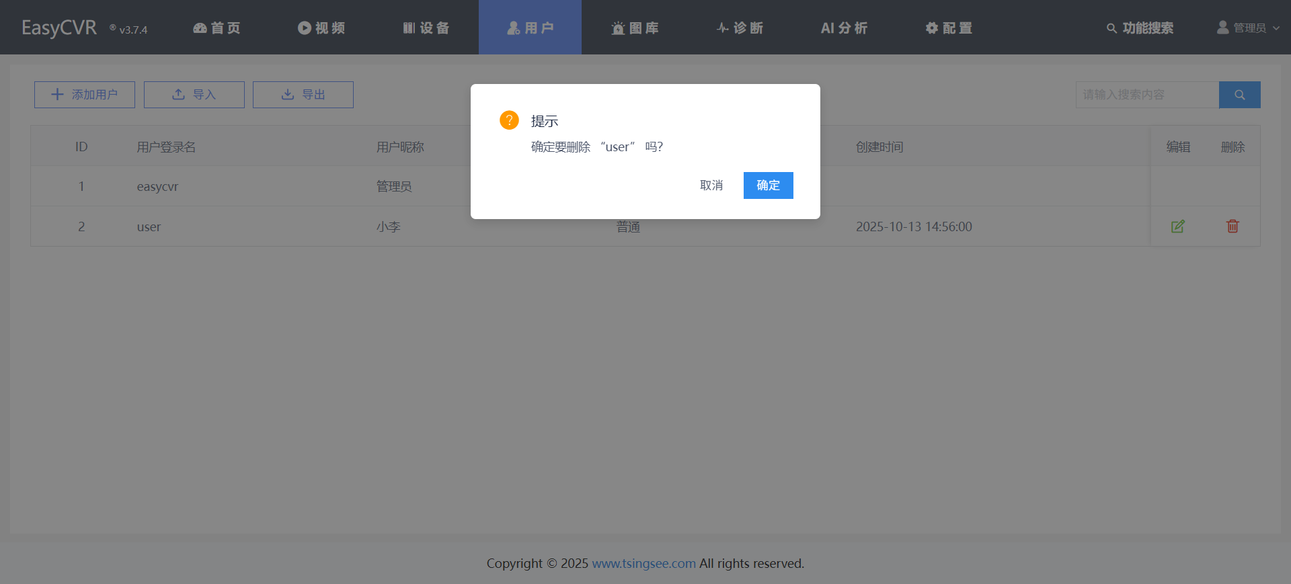Open the 图库 gallery navigation item
Viewport: 1291px width, 584px height.
[635, 28]
